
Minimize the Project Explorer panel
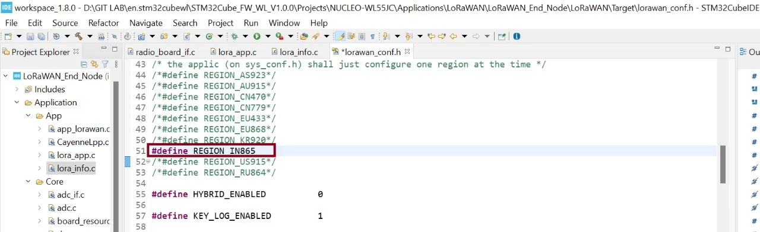(x=104, y=48)
